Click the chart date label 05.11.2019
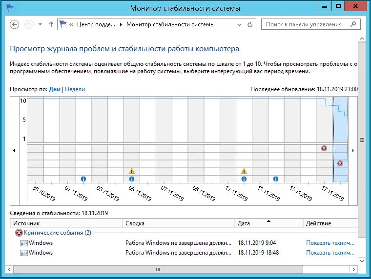This screenshot has height=279, width=371. pyautogui.click(x=140, y=194)
